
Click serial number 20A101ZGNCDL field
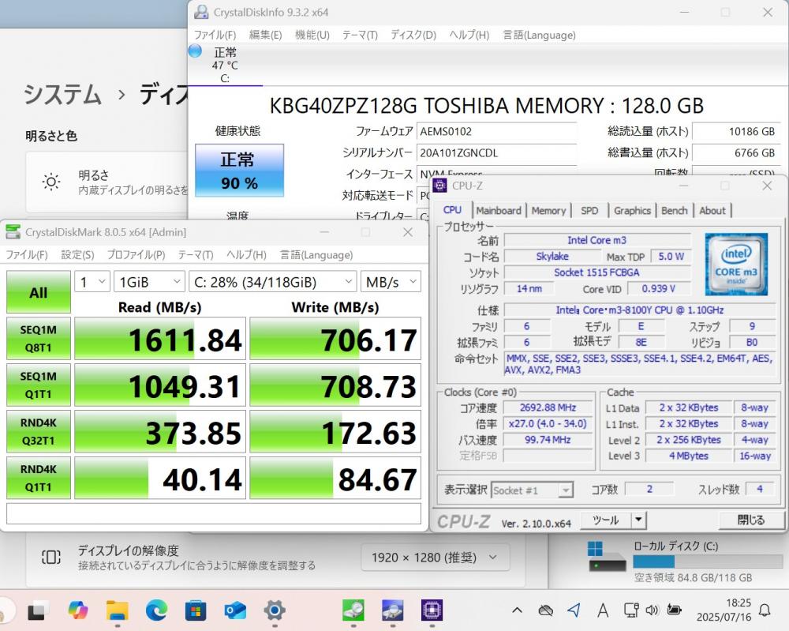click(x=496, y=152)
